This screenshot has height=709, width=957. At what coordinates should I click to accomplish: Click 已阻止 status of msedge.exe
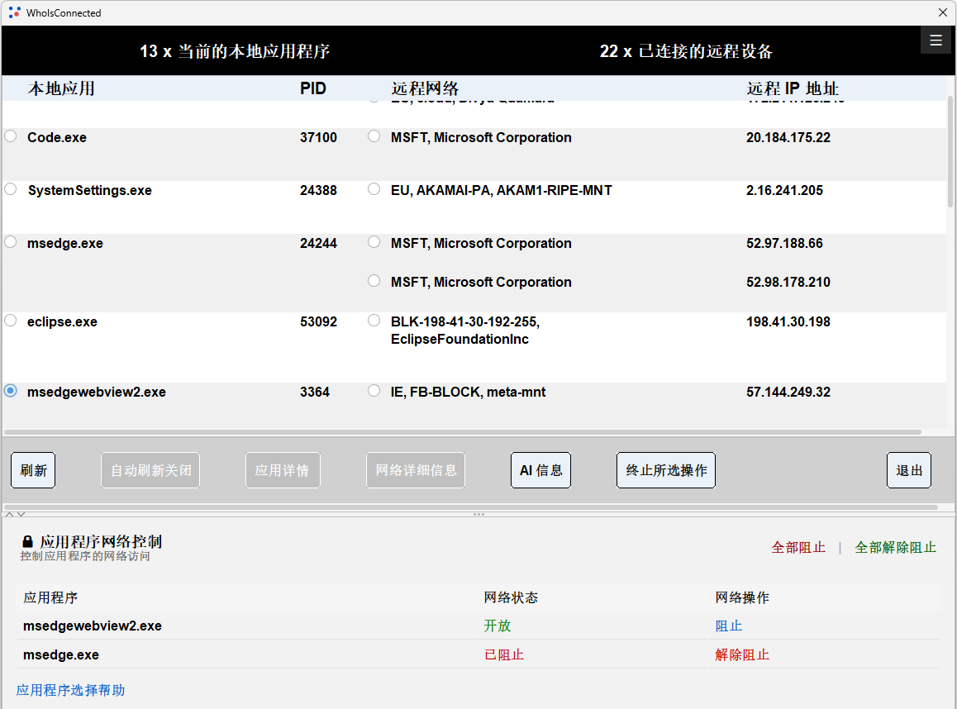click(x=504, y=654)
